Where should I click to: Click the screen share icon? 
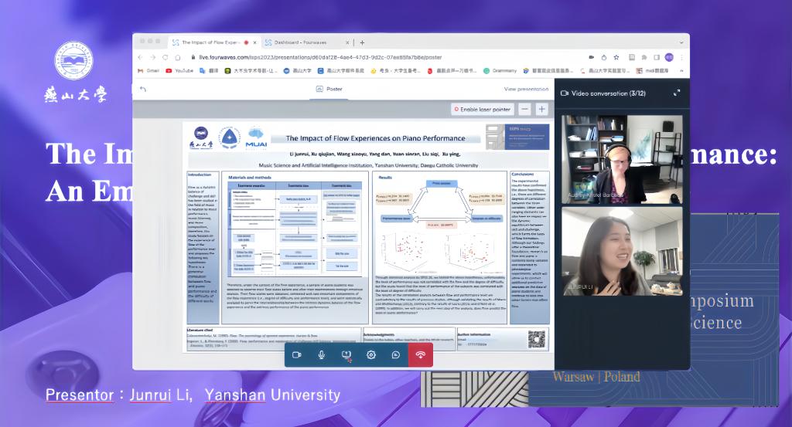pos(346,354)
